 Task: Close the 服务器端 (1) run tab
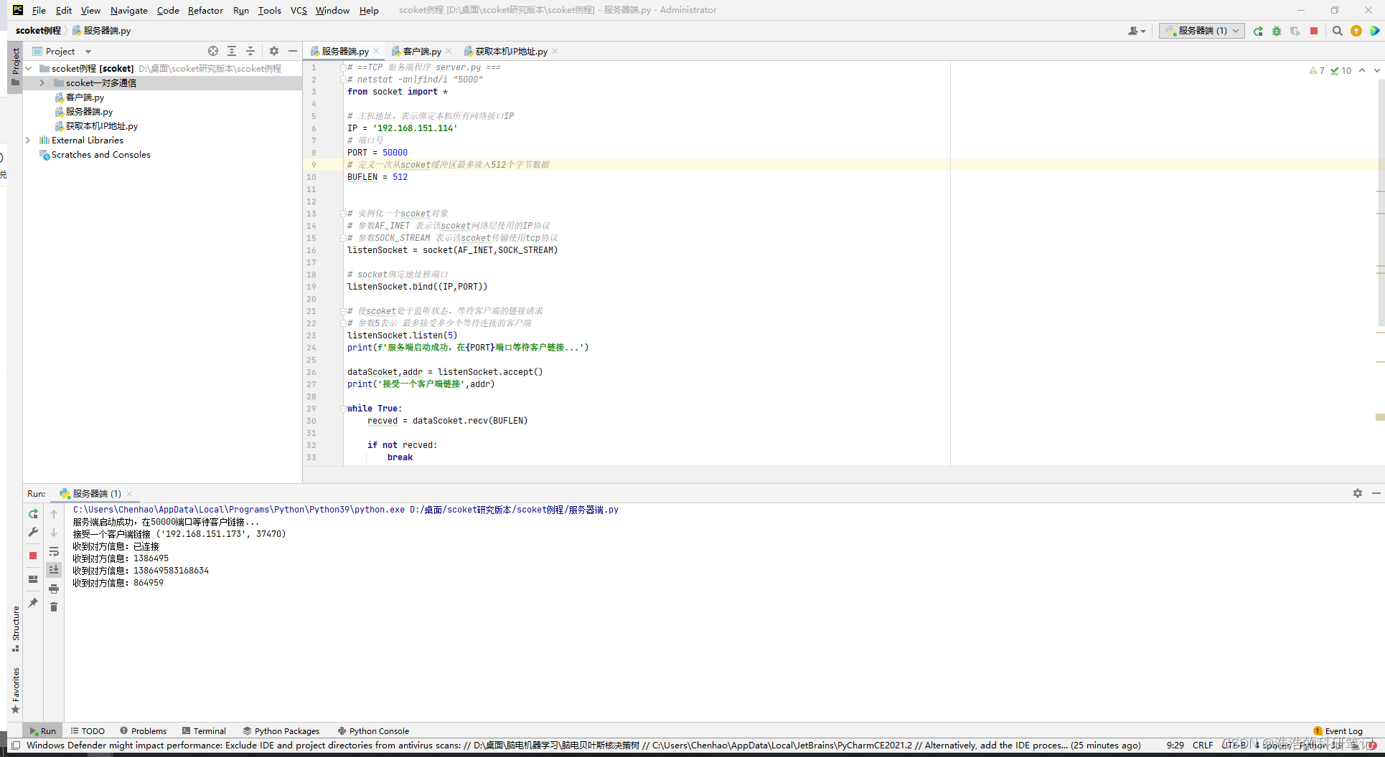129,494
